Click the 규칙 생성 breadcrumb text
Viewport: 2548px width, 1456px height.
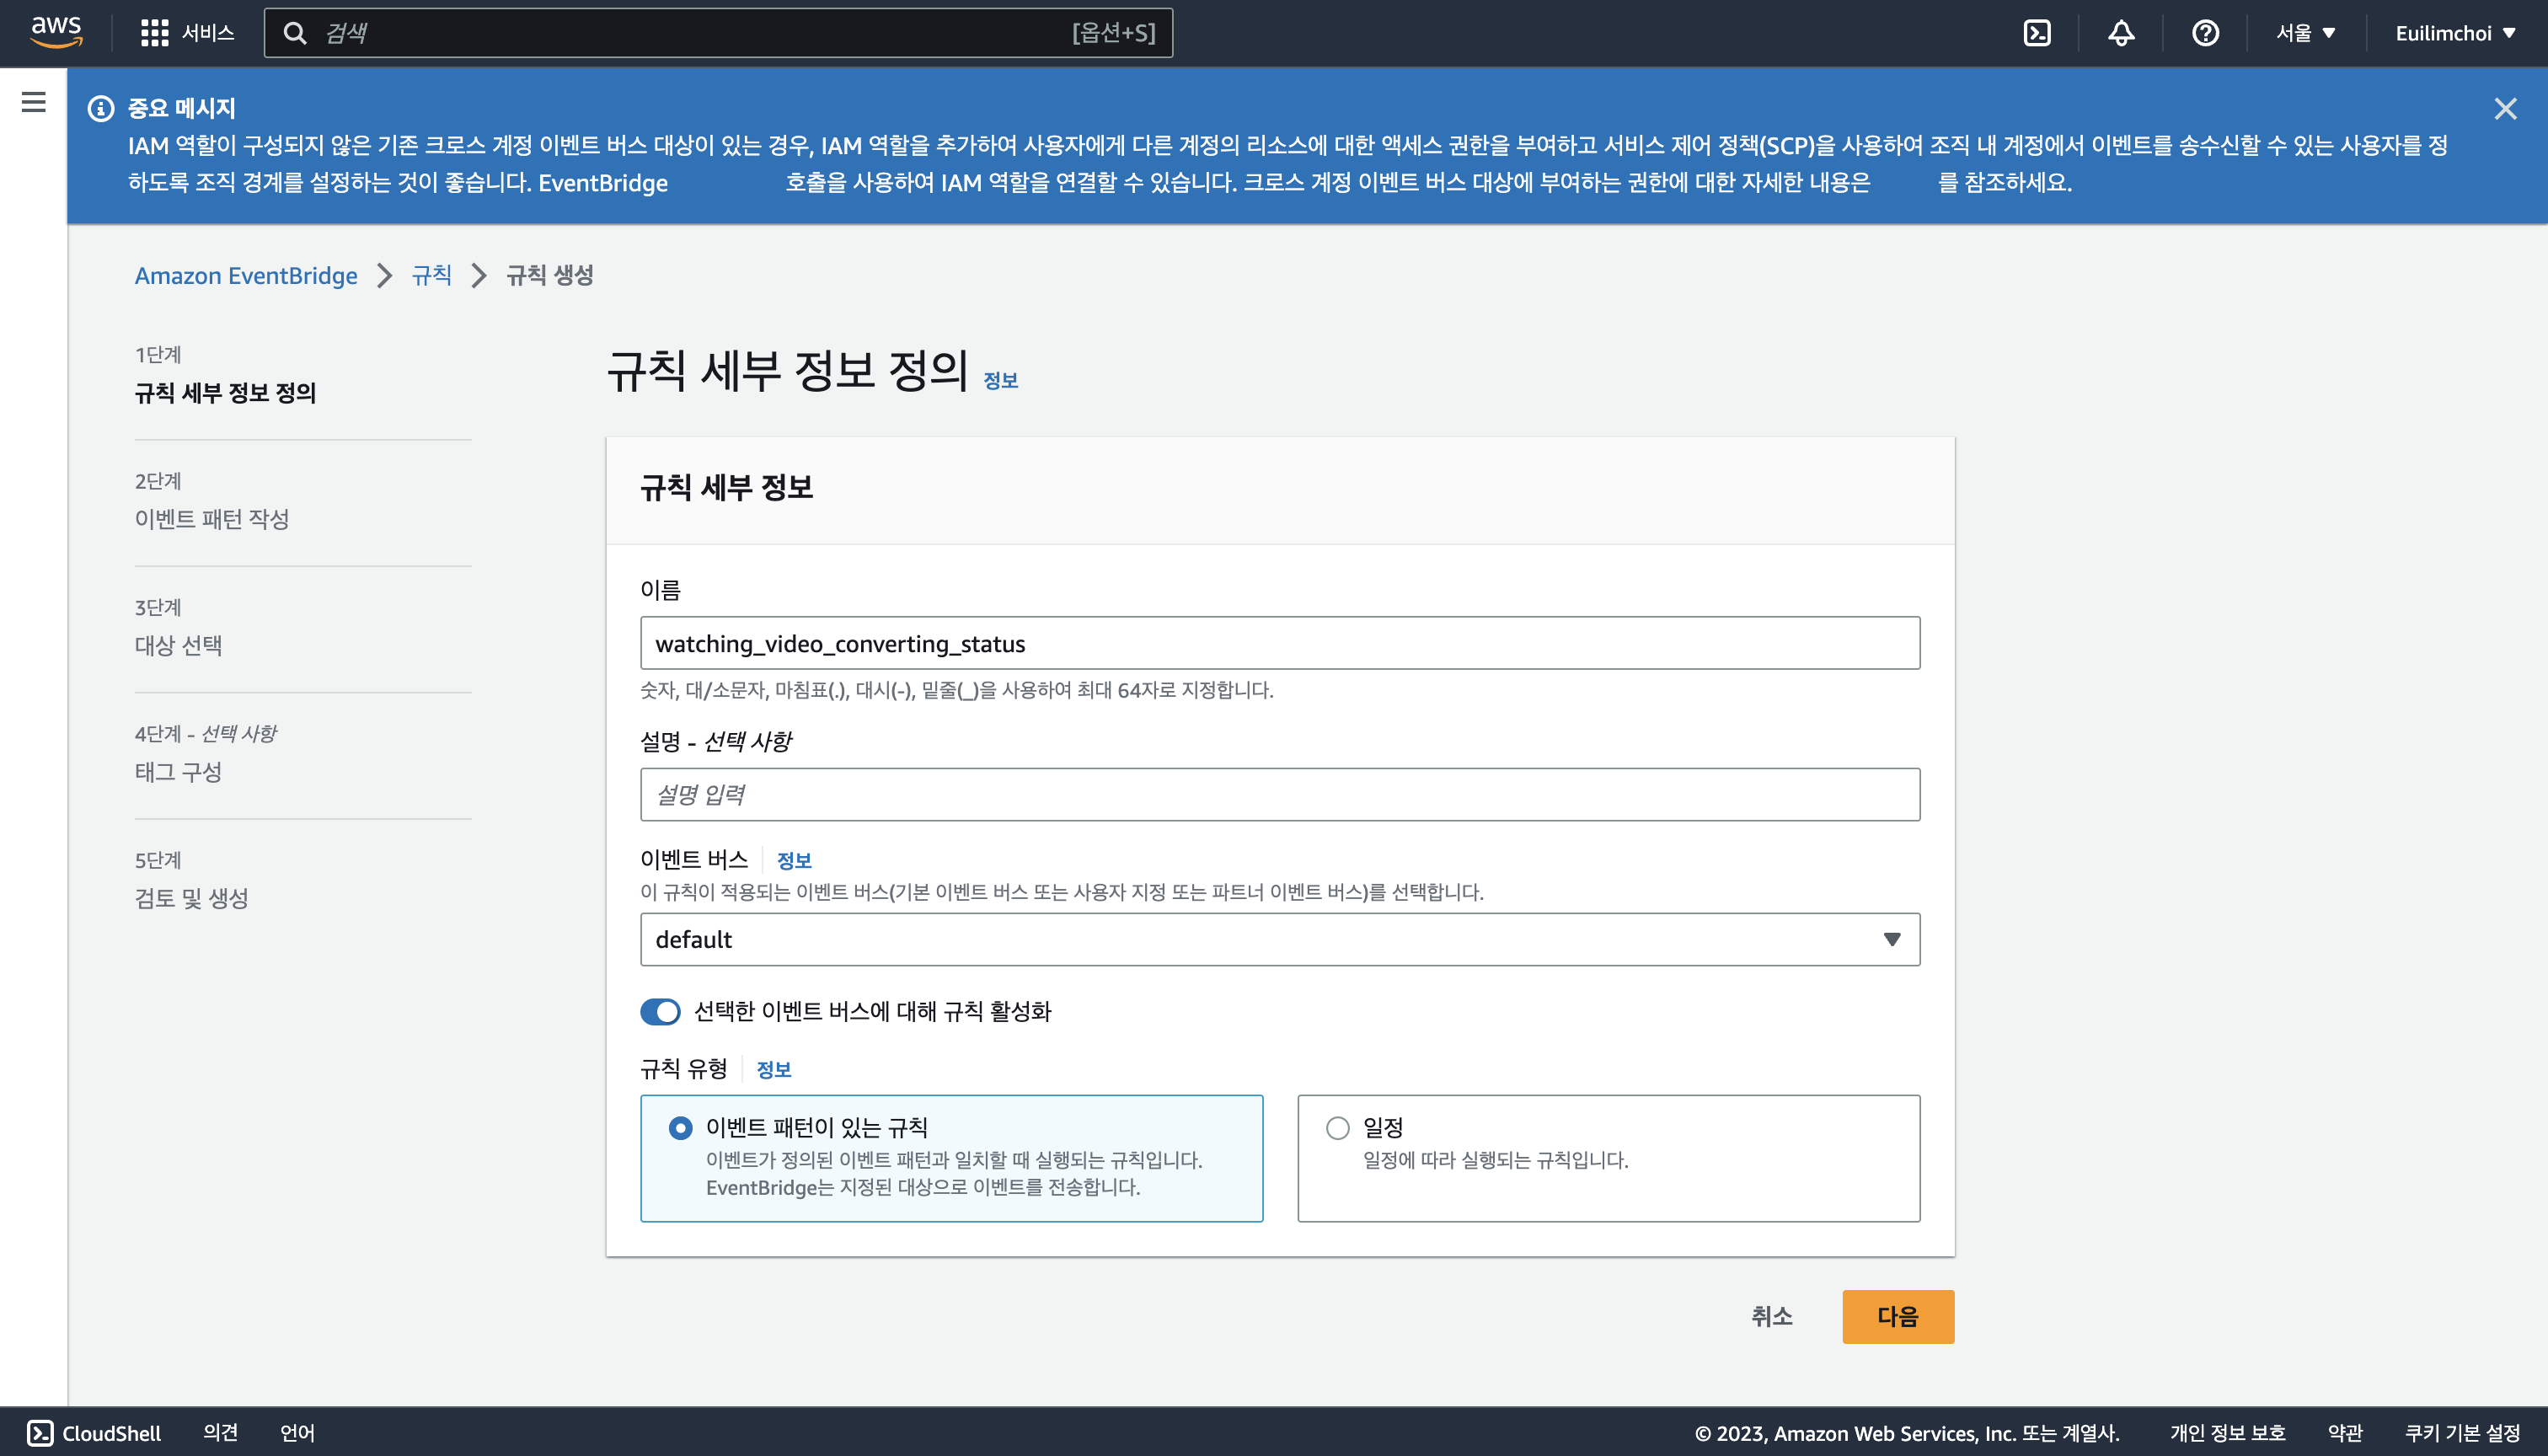pos(549,275)
